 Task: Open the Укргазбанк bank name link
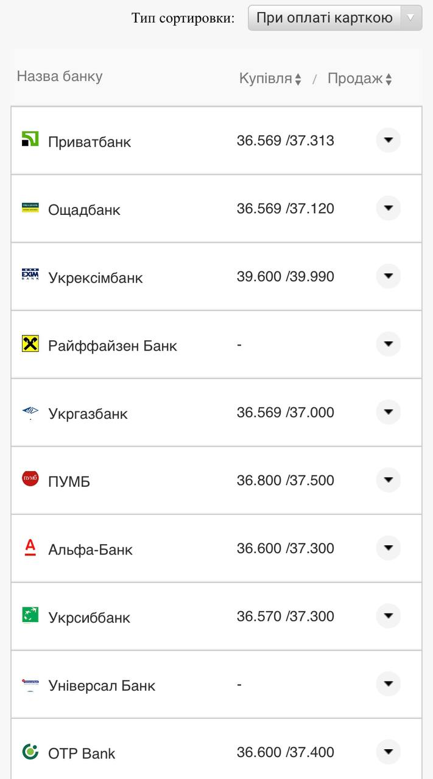[x=88, y=414]
